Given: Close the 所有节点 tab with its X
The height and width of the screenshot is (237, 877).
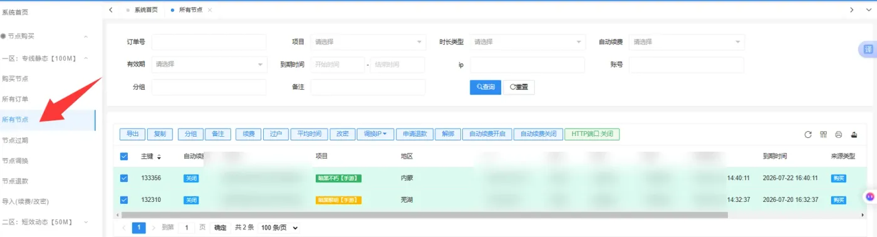Looking at the screenshot, I should pyautogui.click(x=210, y=10).
